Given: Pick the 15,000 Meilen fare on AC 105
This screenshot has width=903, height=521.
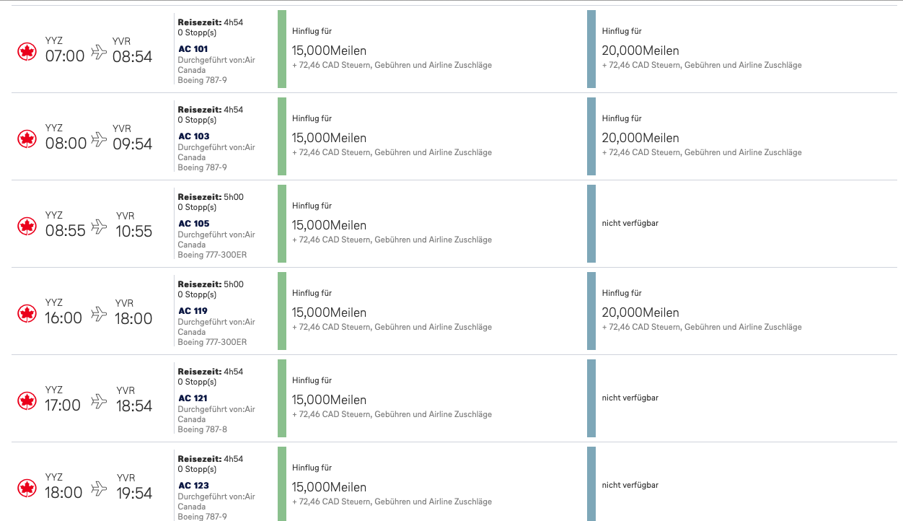Looking at the screenshot, I should [329, 225].
